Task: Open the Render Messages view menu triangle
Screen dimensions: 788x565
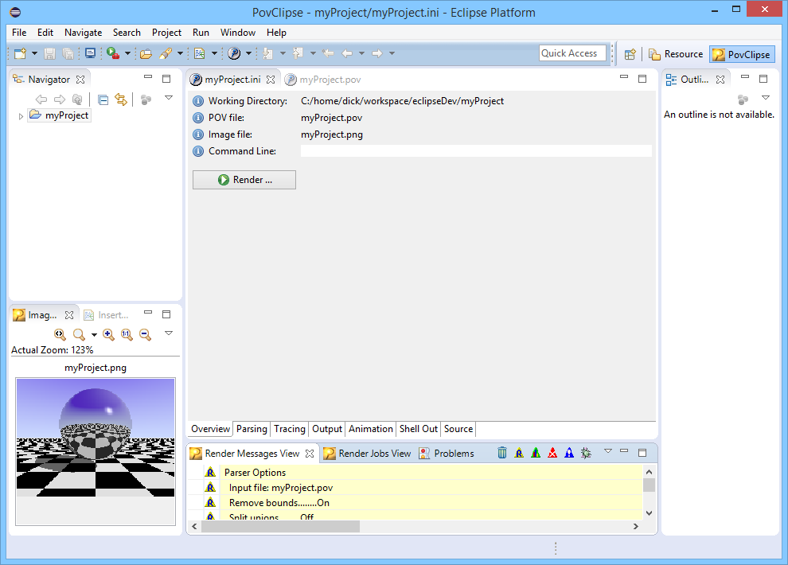Action: pyautogui.click(x=608, y=451)
